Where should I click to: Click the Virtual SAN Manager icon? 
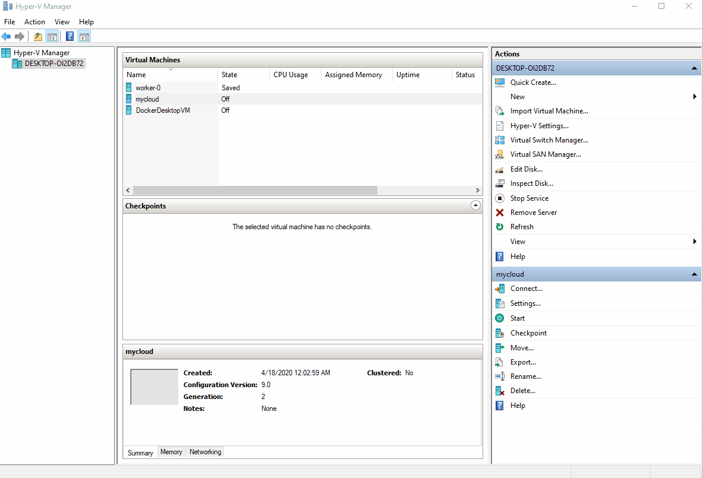point(499,154)
